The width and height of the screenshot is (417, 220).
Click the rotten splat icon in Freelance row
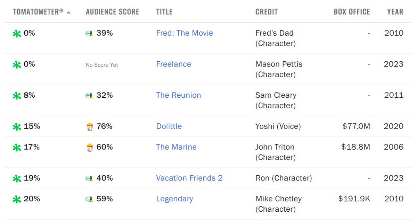pos(17,65)
